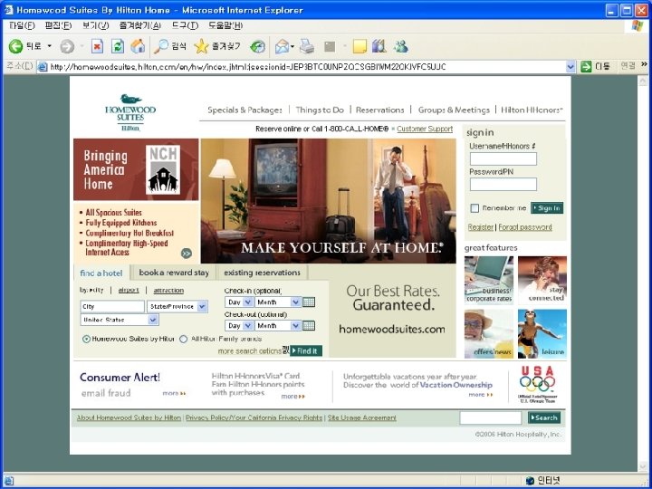Open the Edit (편집) menu
The image size is (652, 489).
coord(58,25)
